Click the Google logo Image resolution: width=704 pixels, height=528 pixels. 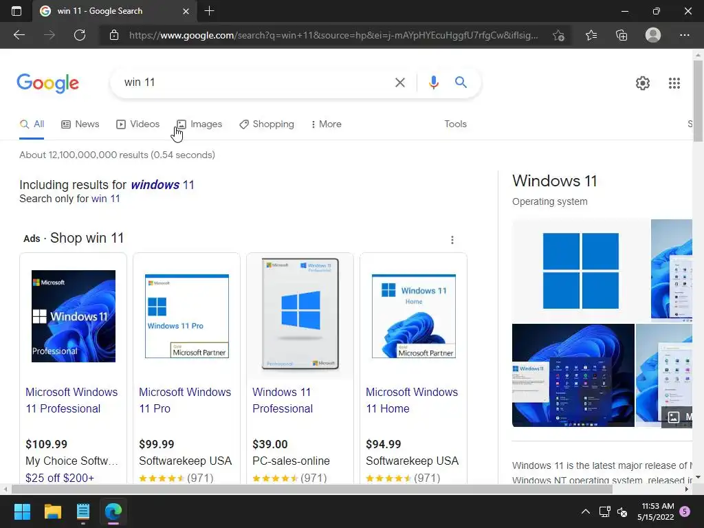click(48, 83)
